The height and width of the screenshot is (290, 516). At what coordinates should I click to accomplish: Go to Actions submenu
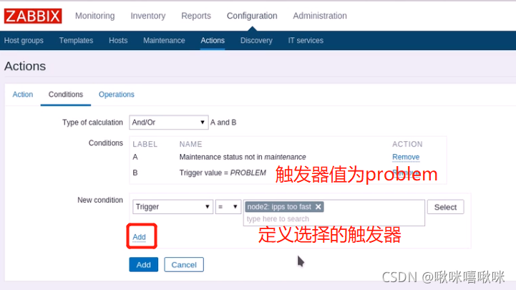tap(213, 41)
